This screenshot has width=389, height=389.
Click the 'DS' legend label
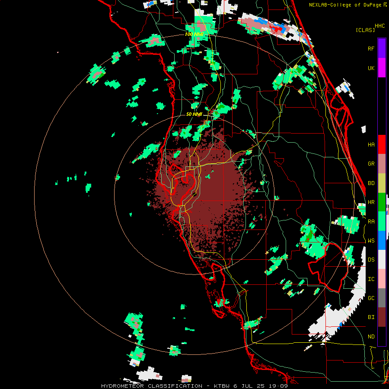coord(371,260)
